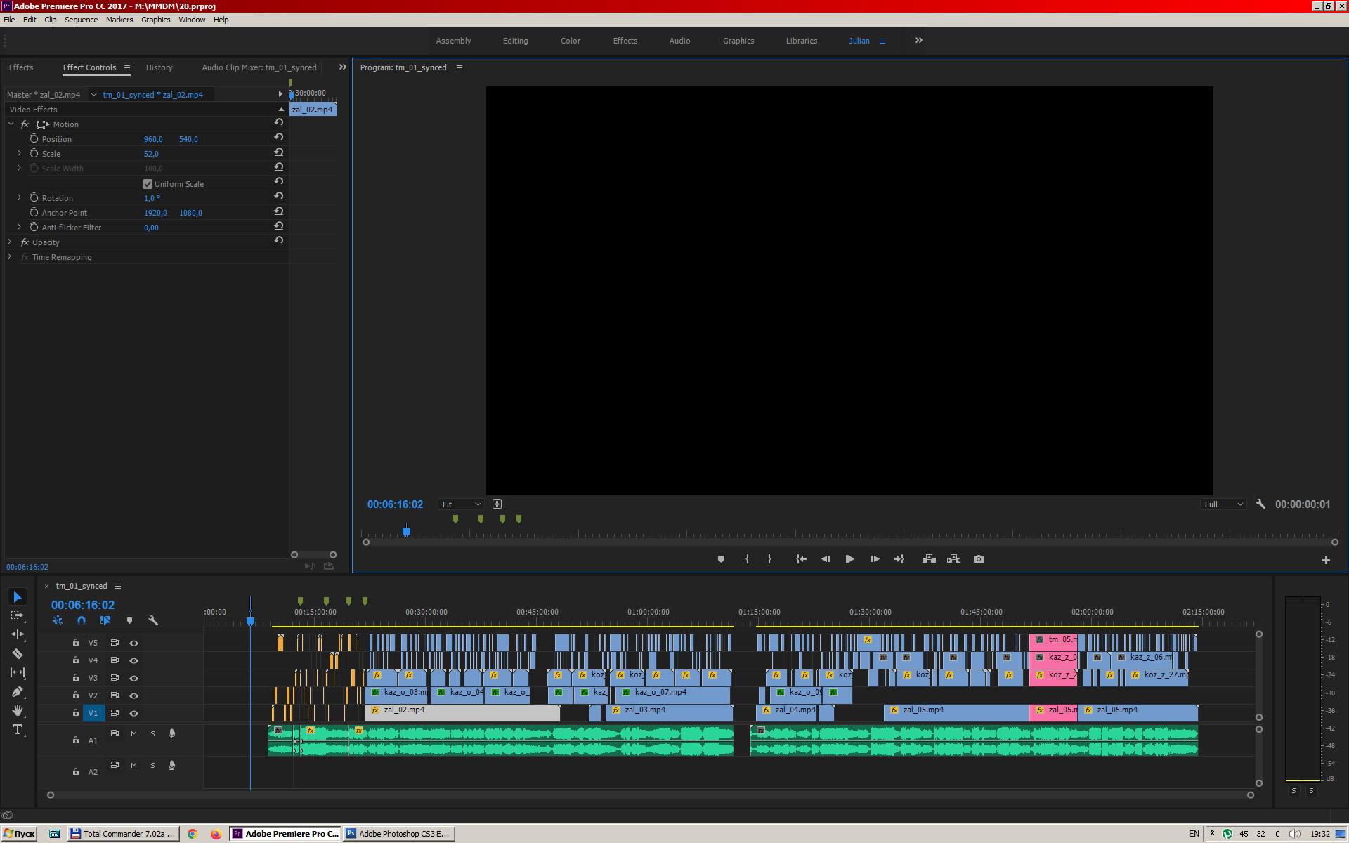Switch to the Color workspace tab
This screenshot has width=1349, height=843.
pos(570,41)
